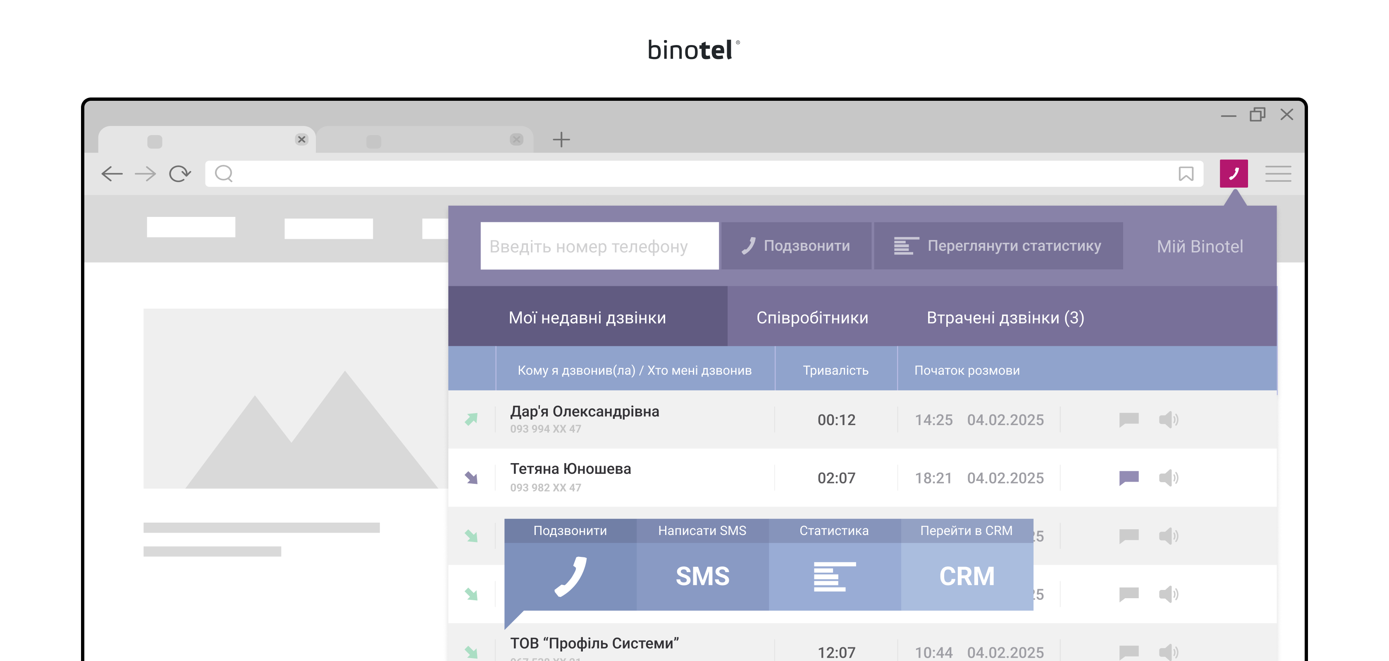
Task: Click the browser forward arrow
Action: tap(145, 174)
